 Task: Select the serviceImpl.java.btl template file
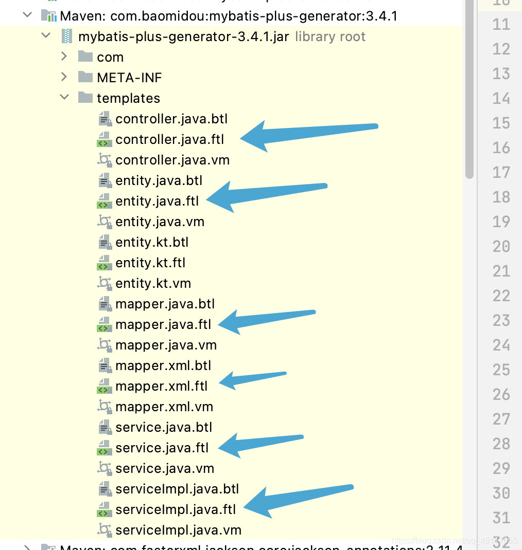tap(177, 489)
